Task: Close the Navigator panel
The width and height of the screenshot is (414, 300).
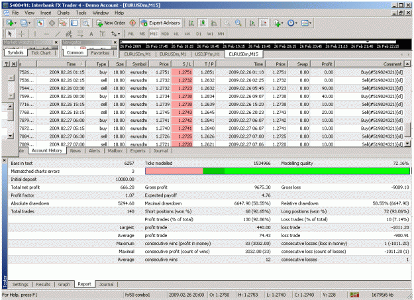Action: (115, 42)
